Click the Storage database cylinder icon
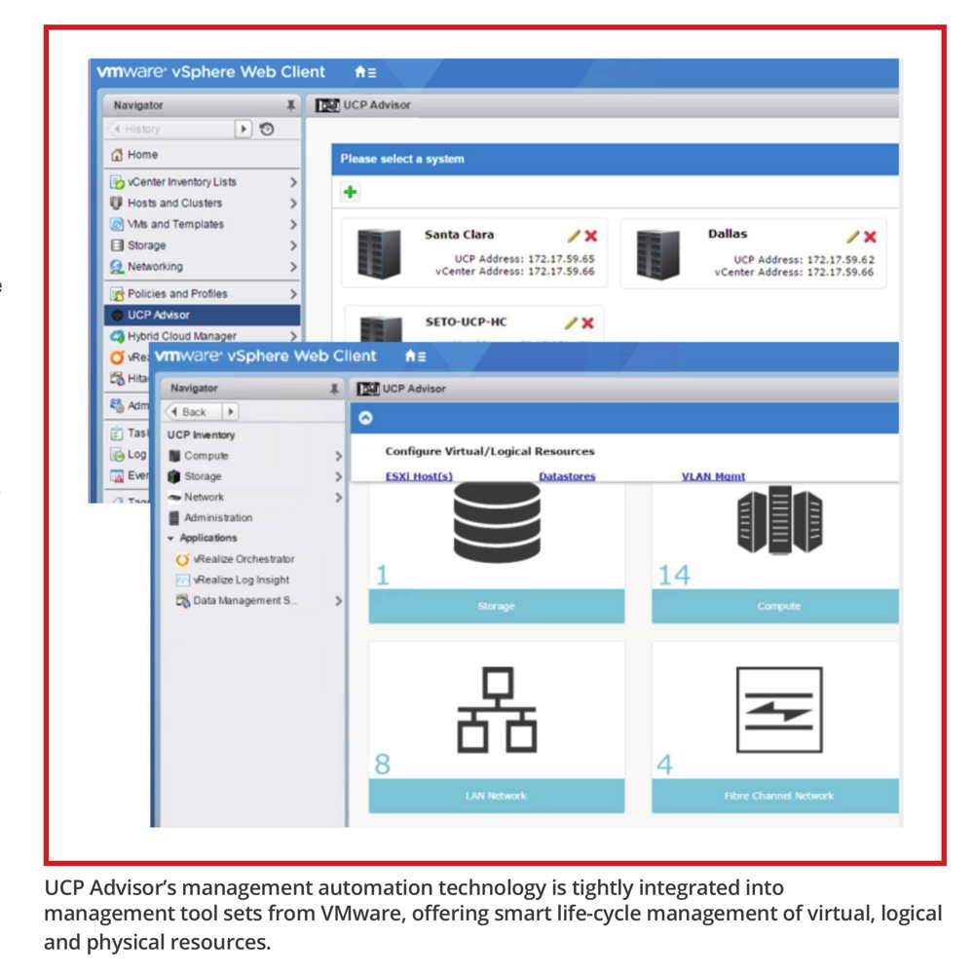Viewport: 974px width, 974px height. [497, 523]
